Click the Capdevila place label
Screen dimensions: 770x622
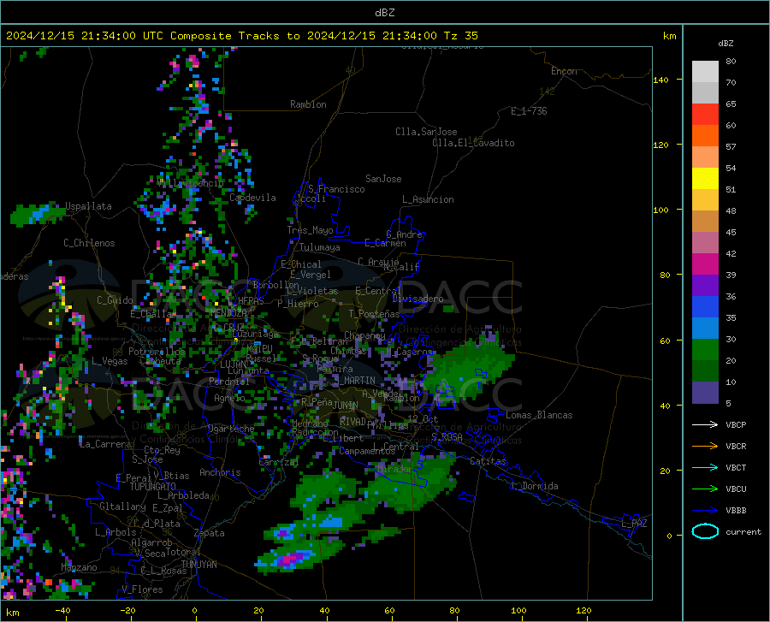click(252, 198)
